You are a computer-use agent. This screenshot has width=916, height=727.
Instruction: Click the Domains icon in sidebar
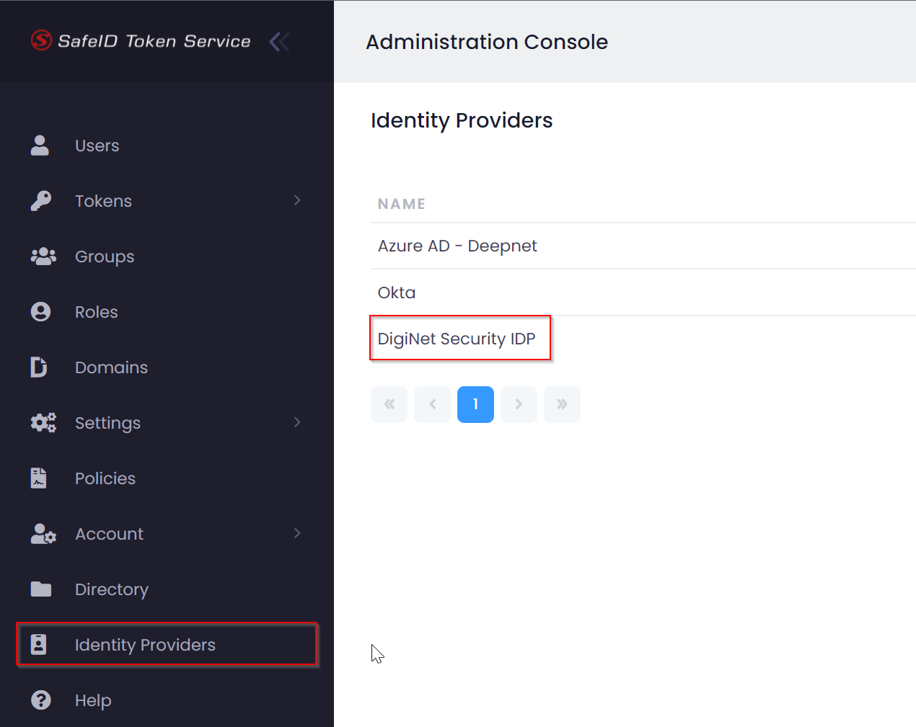pyautogui.click(x=39, y=367)
